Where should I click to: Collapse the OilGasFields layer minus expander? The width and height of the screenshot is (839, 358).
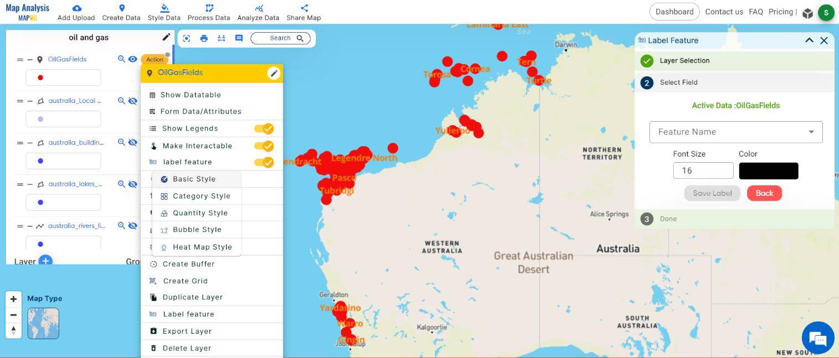click(30, 59)
